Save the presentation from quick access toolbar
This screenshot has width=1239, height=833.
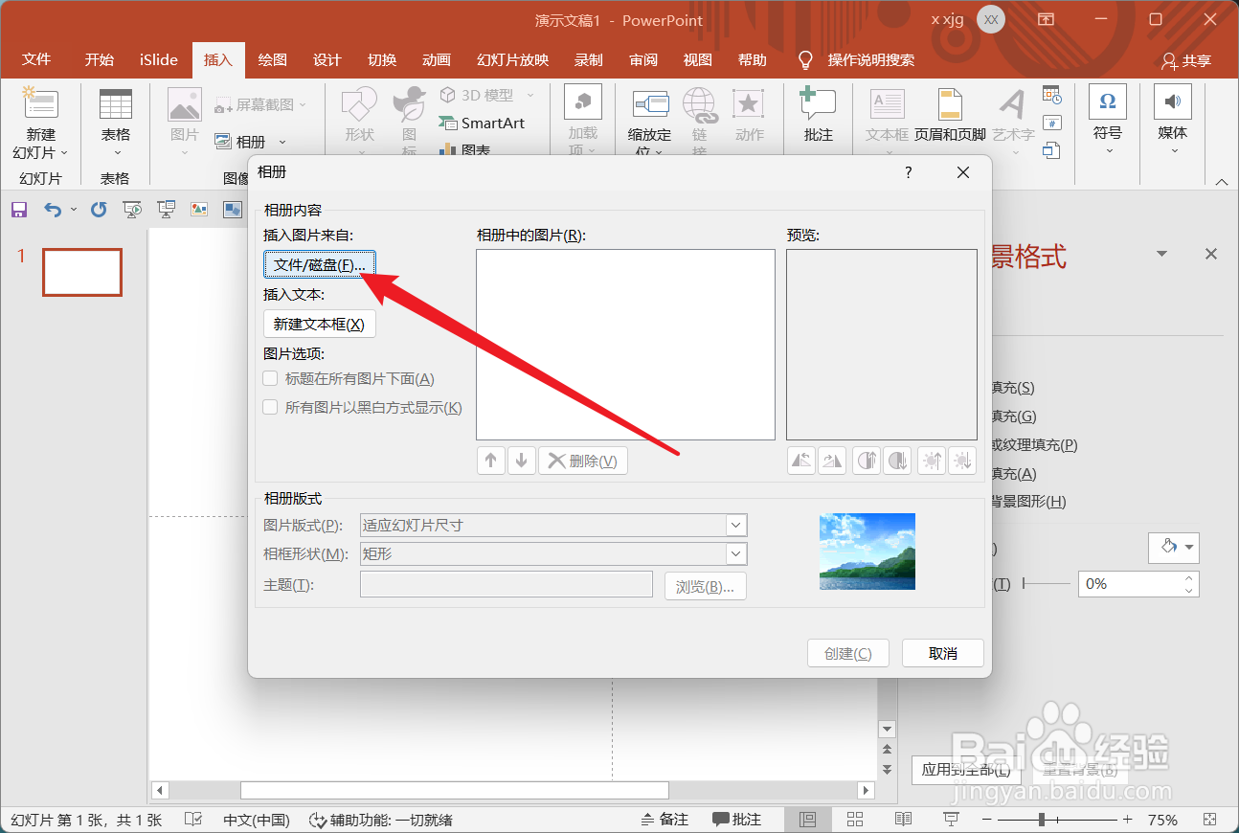tap(19, 209)
